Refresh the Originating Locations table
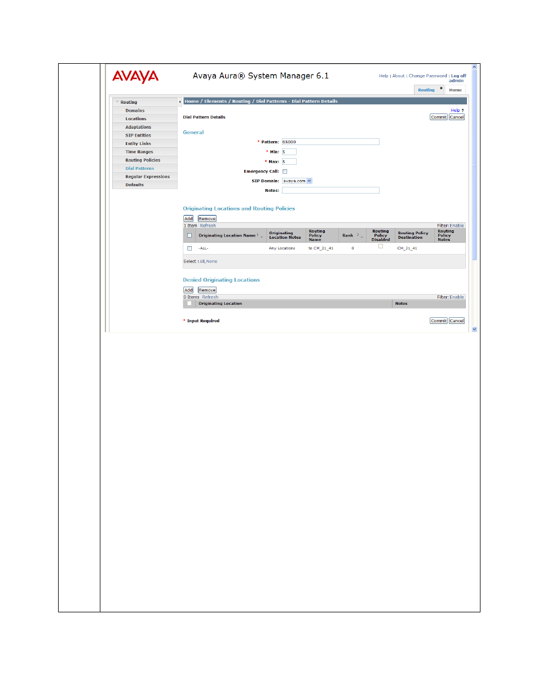The height and width of the screenshot is (697, 538). tap(208, 226)
